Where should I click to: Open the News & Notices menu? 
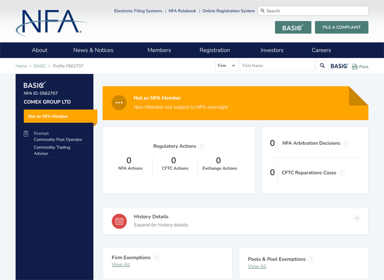pyautogui.click(x=93, y=50)
